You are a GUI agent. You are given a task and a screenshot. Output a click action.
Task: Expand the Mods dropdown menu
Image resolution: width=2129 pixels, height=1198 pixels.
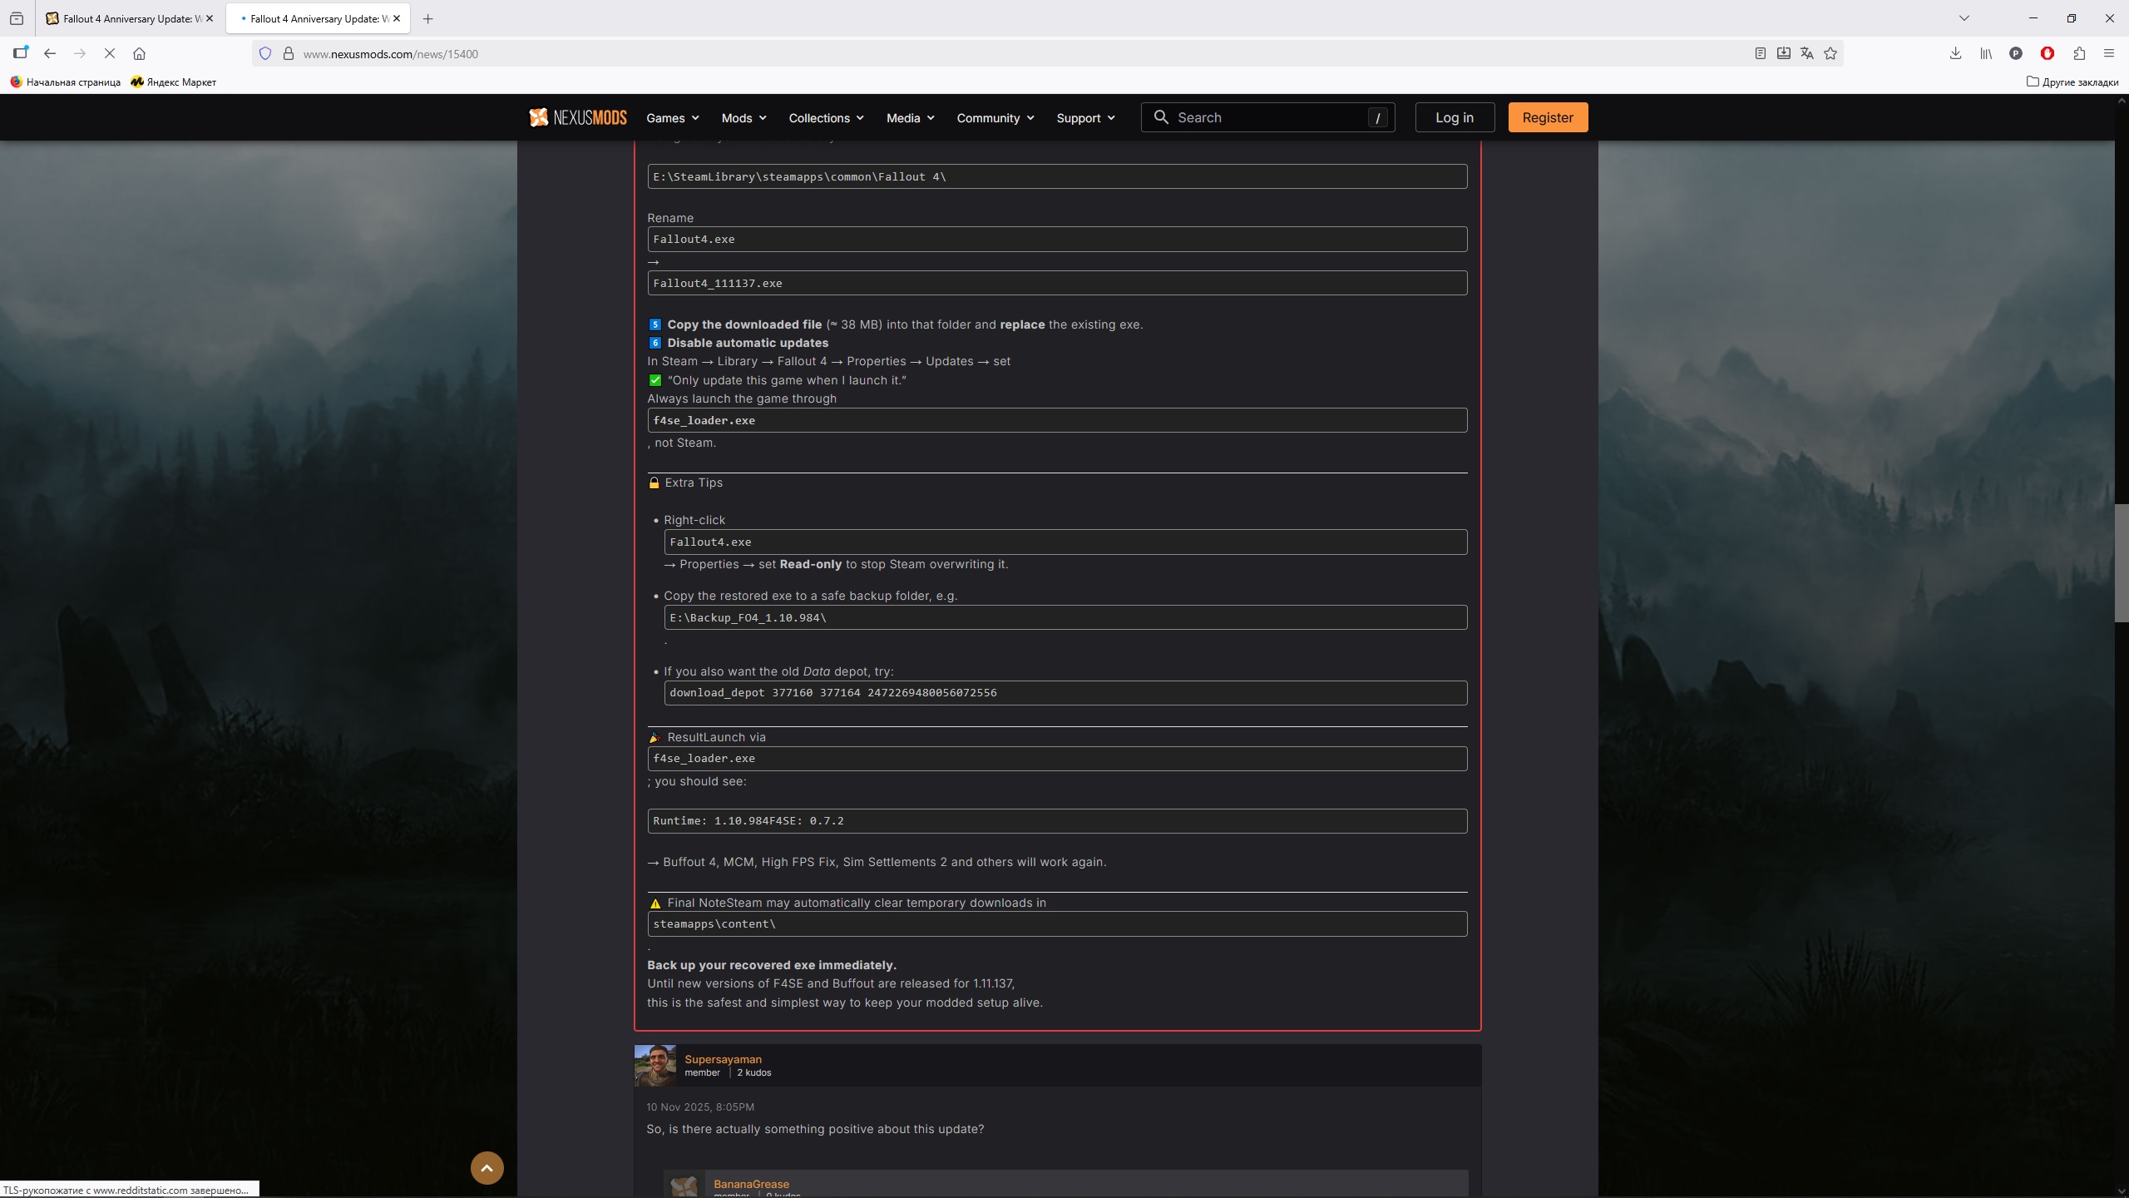743,118
